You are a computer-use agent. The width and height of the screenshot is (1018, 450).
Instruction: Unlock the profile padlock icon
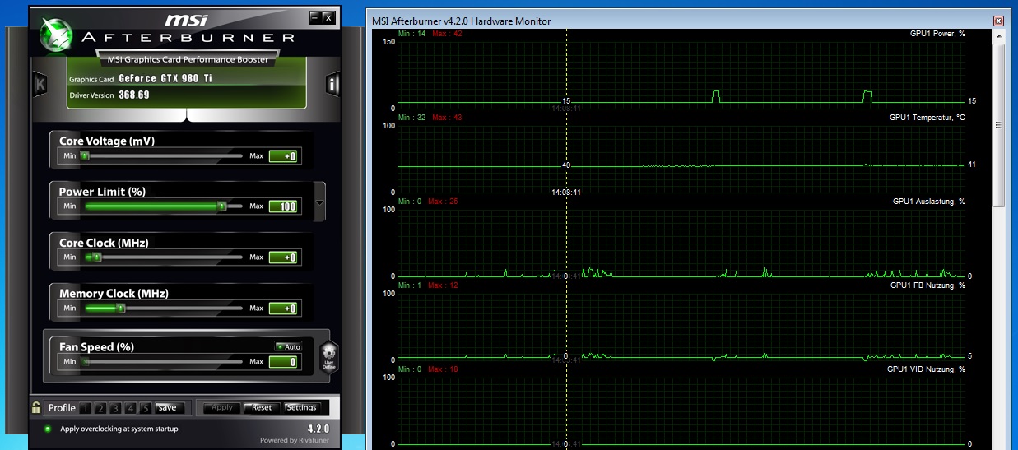36,407
